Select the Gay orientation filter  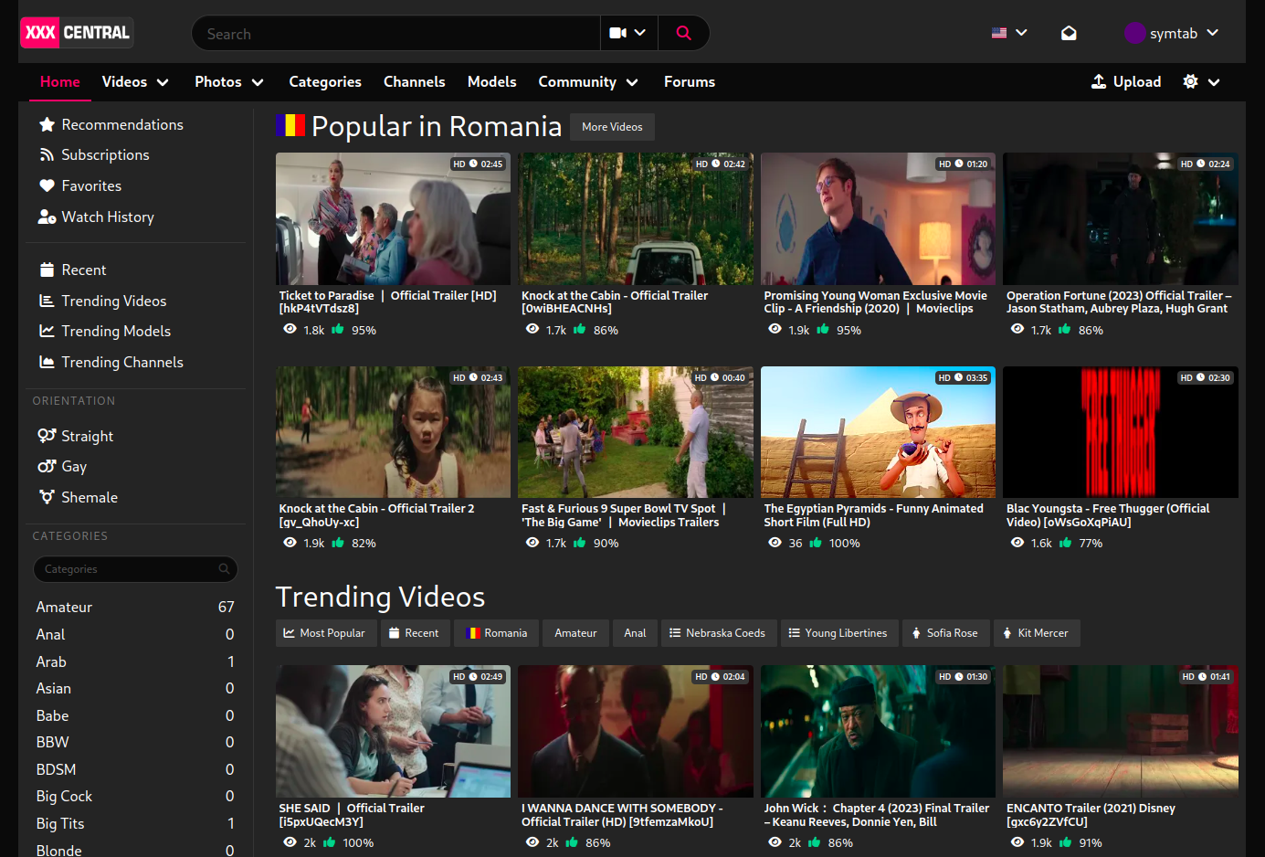[x=63, y=467]
